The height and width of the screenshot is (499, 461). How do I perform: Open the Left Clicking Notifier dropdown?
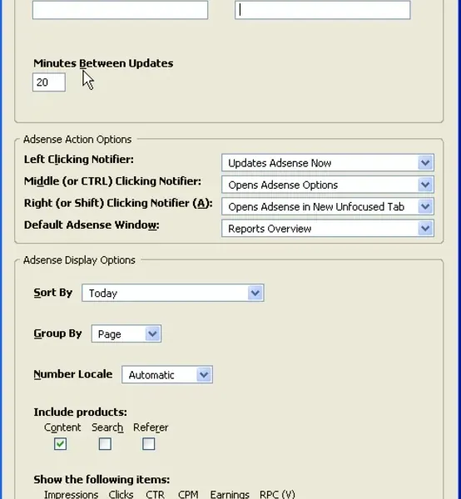point(328,163)
